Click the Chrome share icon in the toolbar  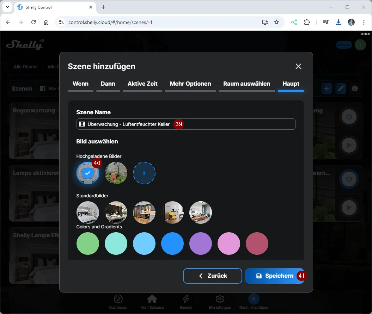coord(294,22)
